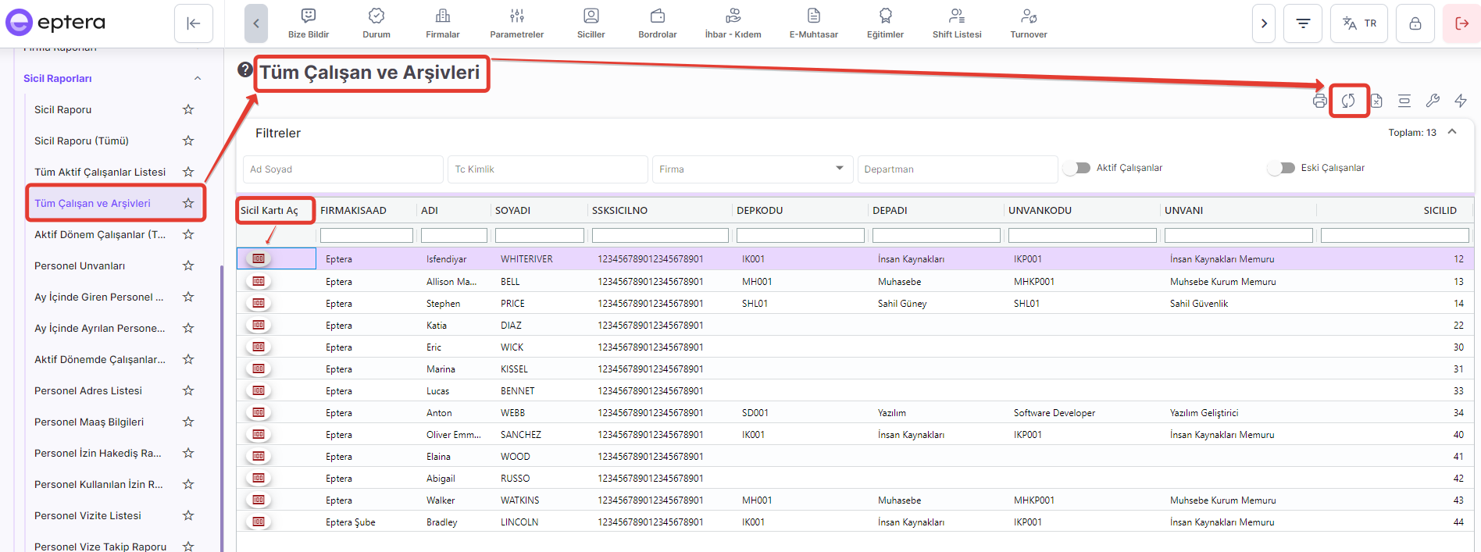Switch language using the TR button

(x=1359, y=23)
